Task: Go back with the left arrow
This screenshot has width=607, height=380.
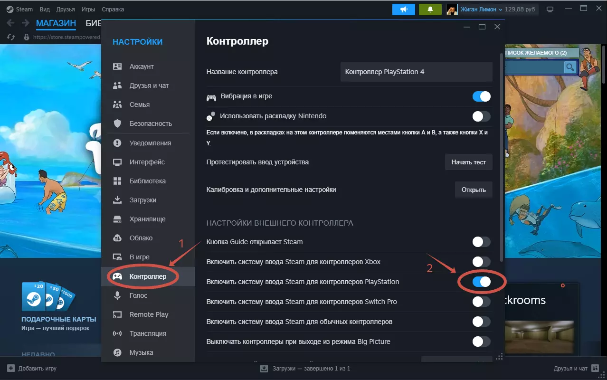Action: (10, 23)
